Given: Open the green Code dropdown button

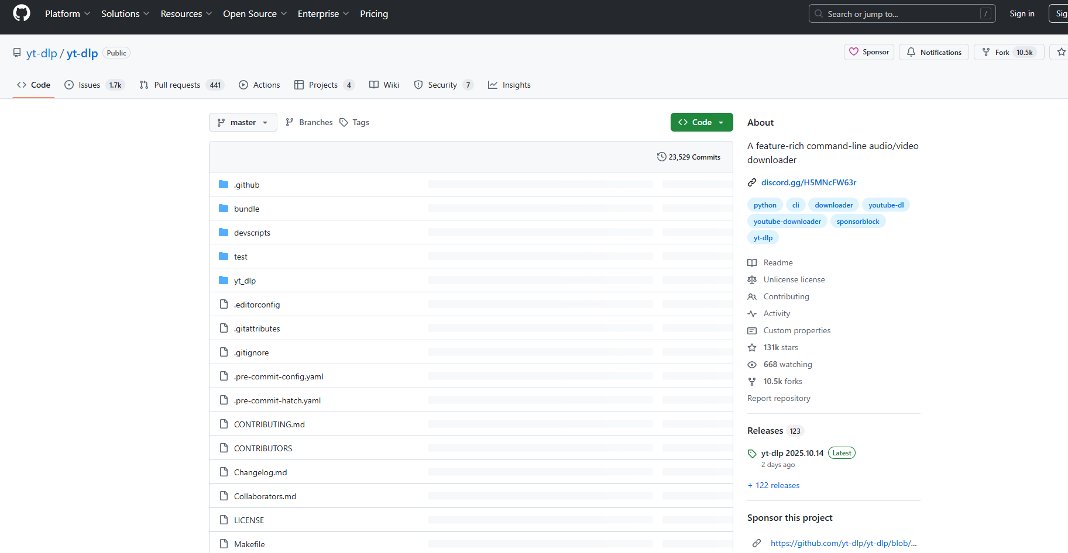Looking at the screenshot, I should 702,122.
